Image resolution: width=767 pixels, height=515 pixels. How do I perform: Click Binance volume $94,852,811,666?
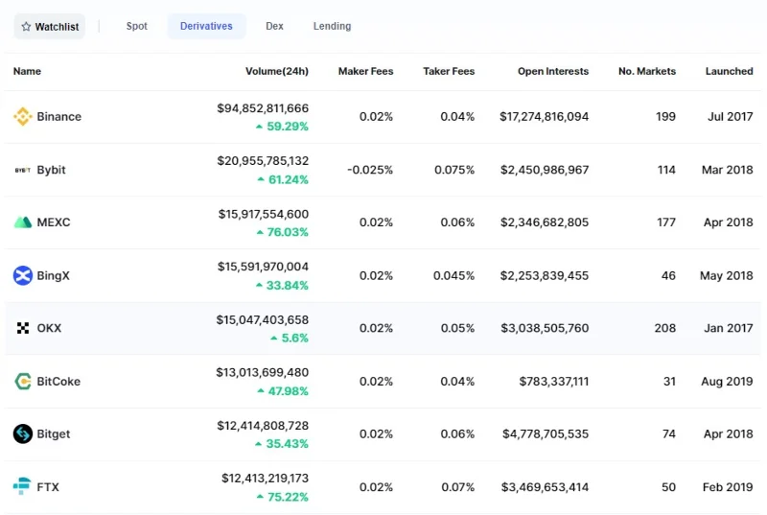click(x=263, y=108)
